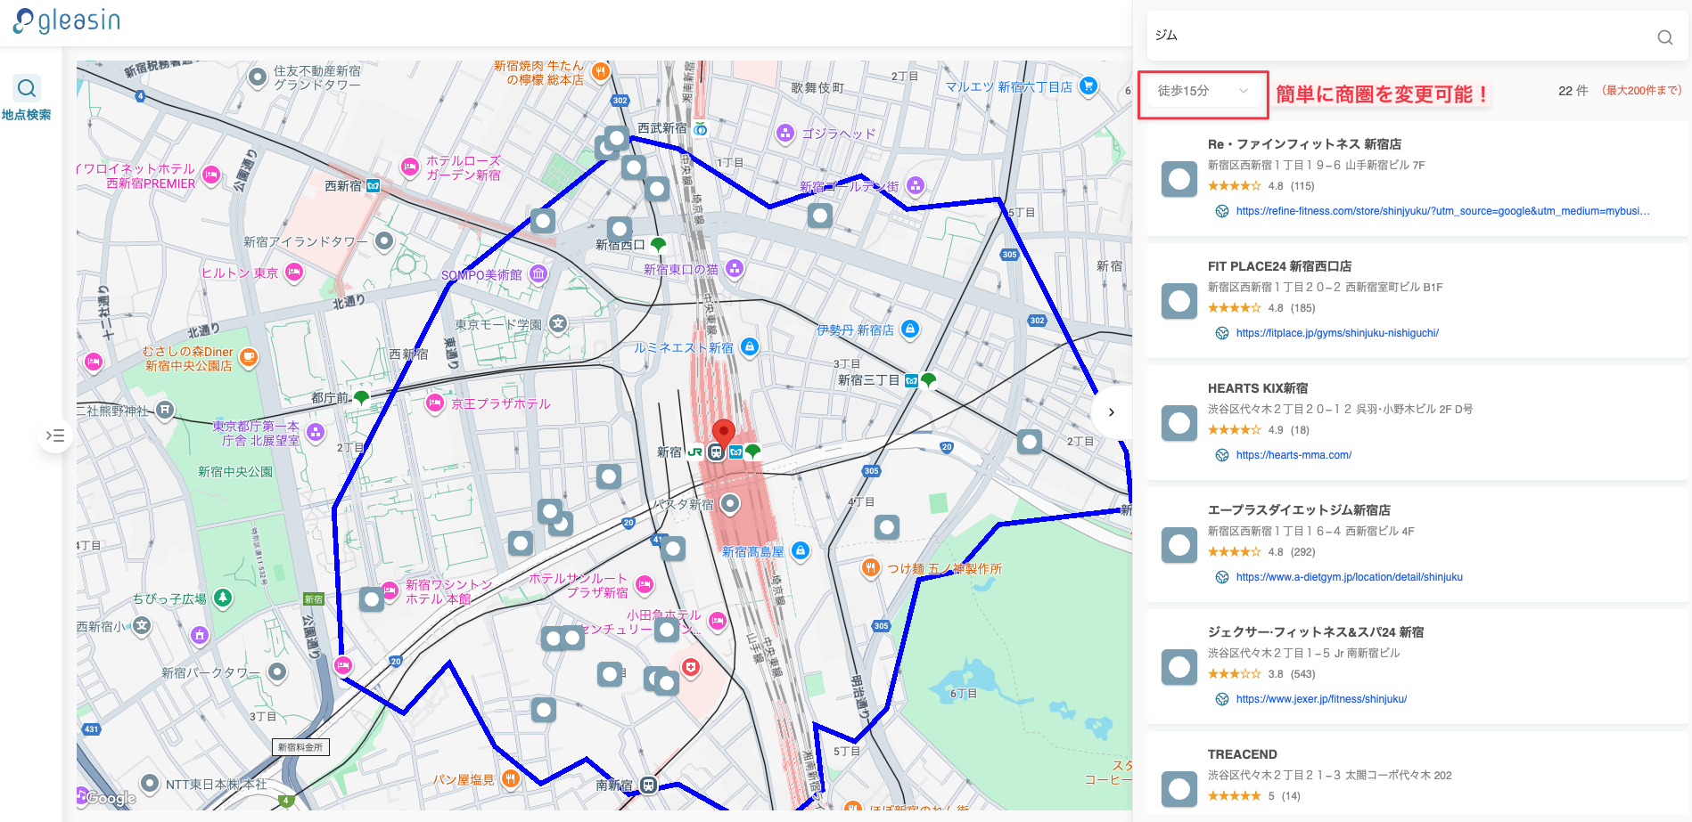Click the Google logo on map
The image size is (1692, 822).
coord(111,798)
